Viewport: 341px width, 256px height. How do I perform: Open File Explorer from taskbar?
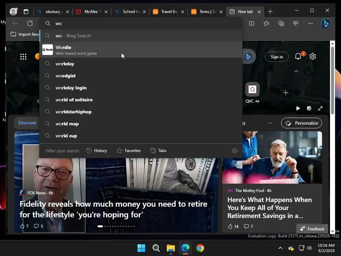[171, 248]
